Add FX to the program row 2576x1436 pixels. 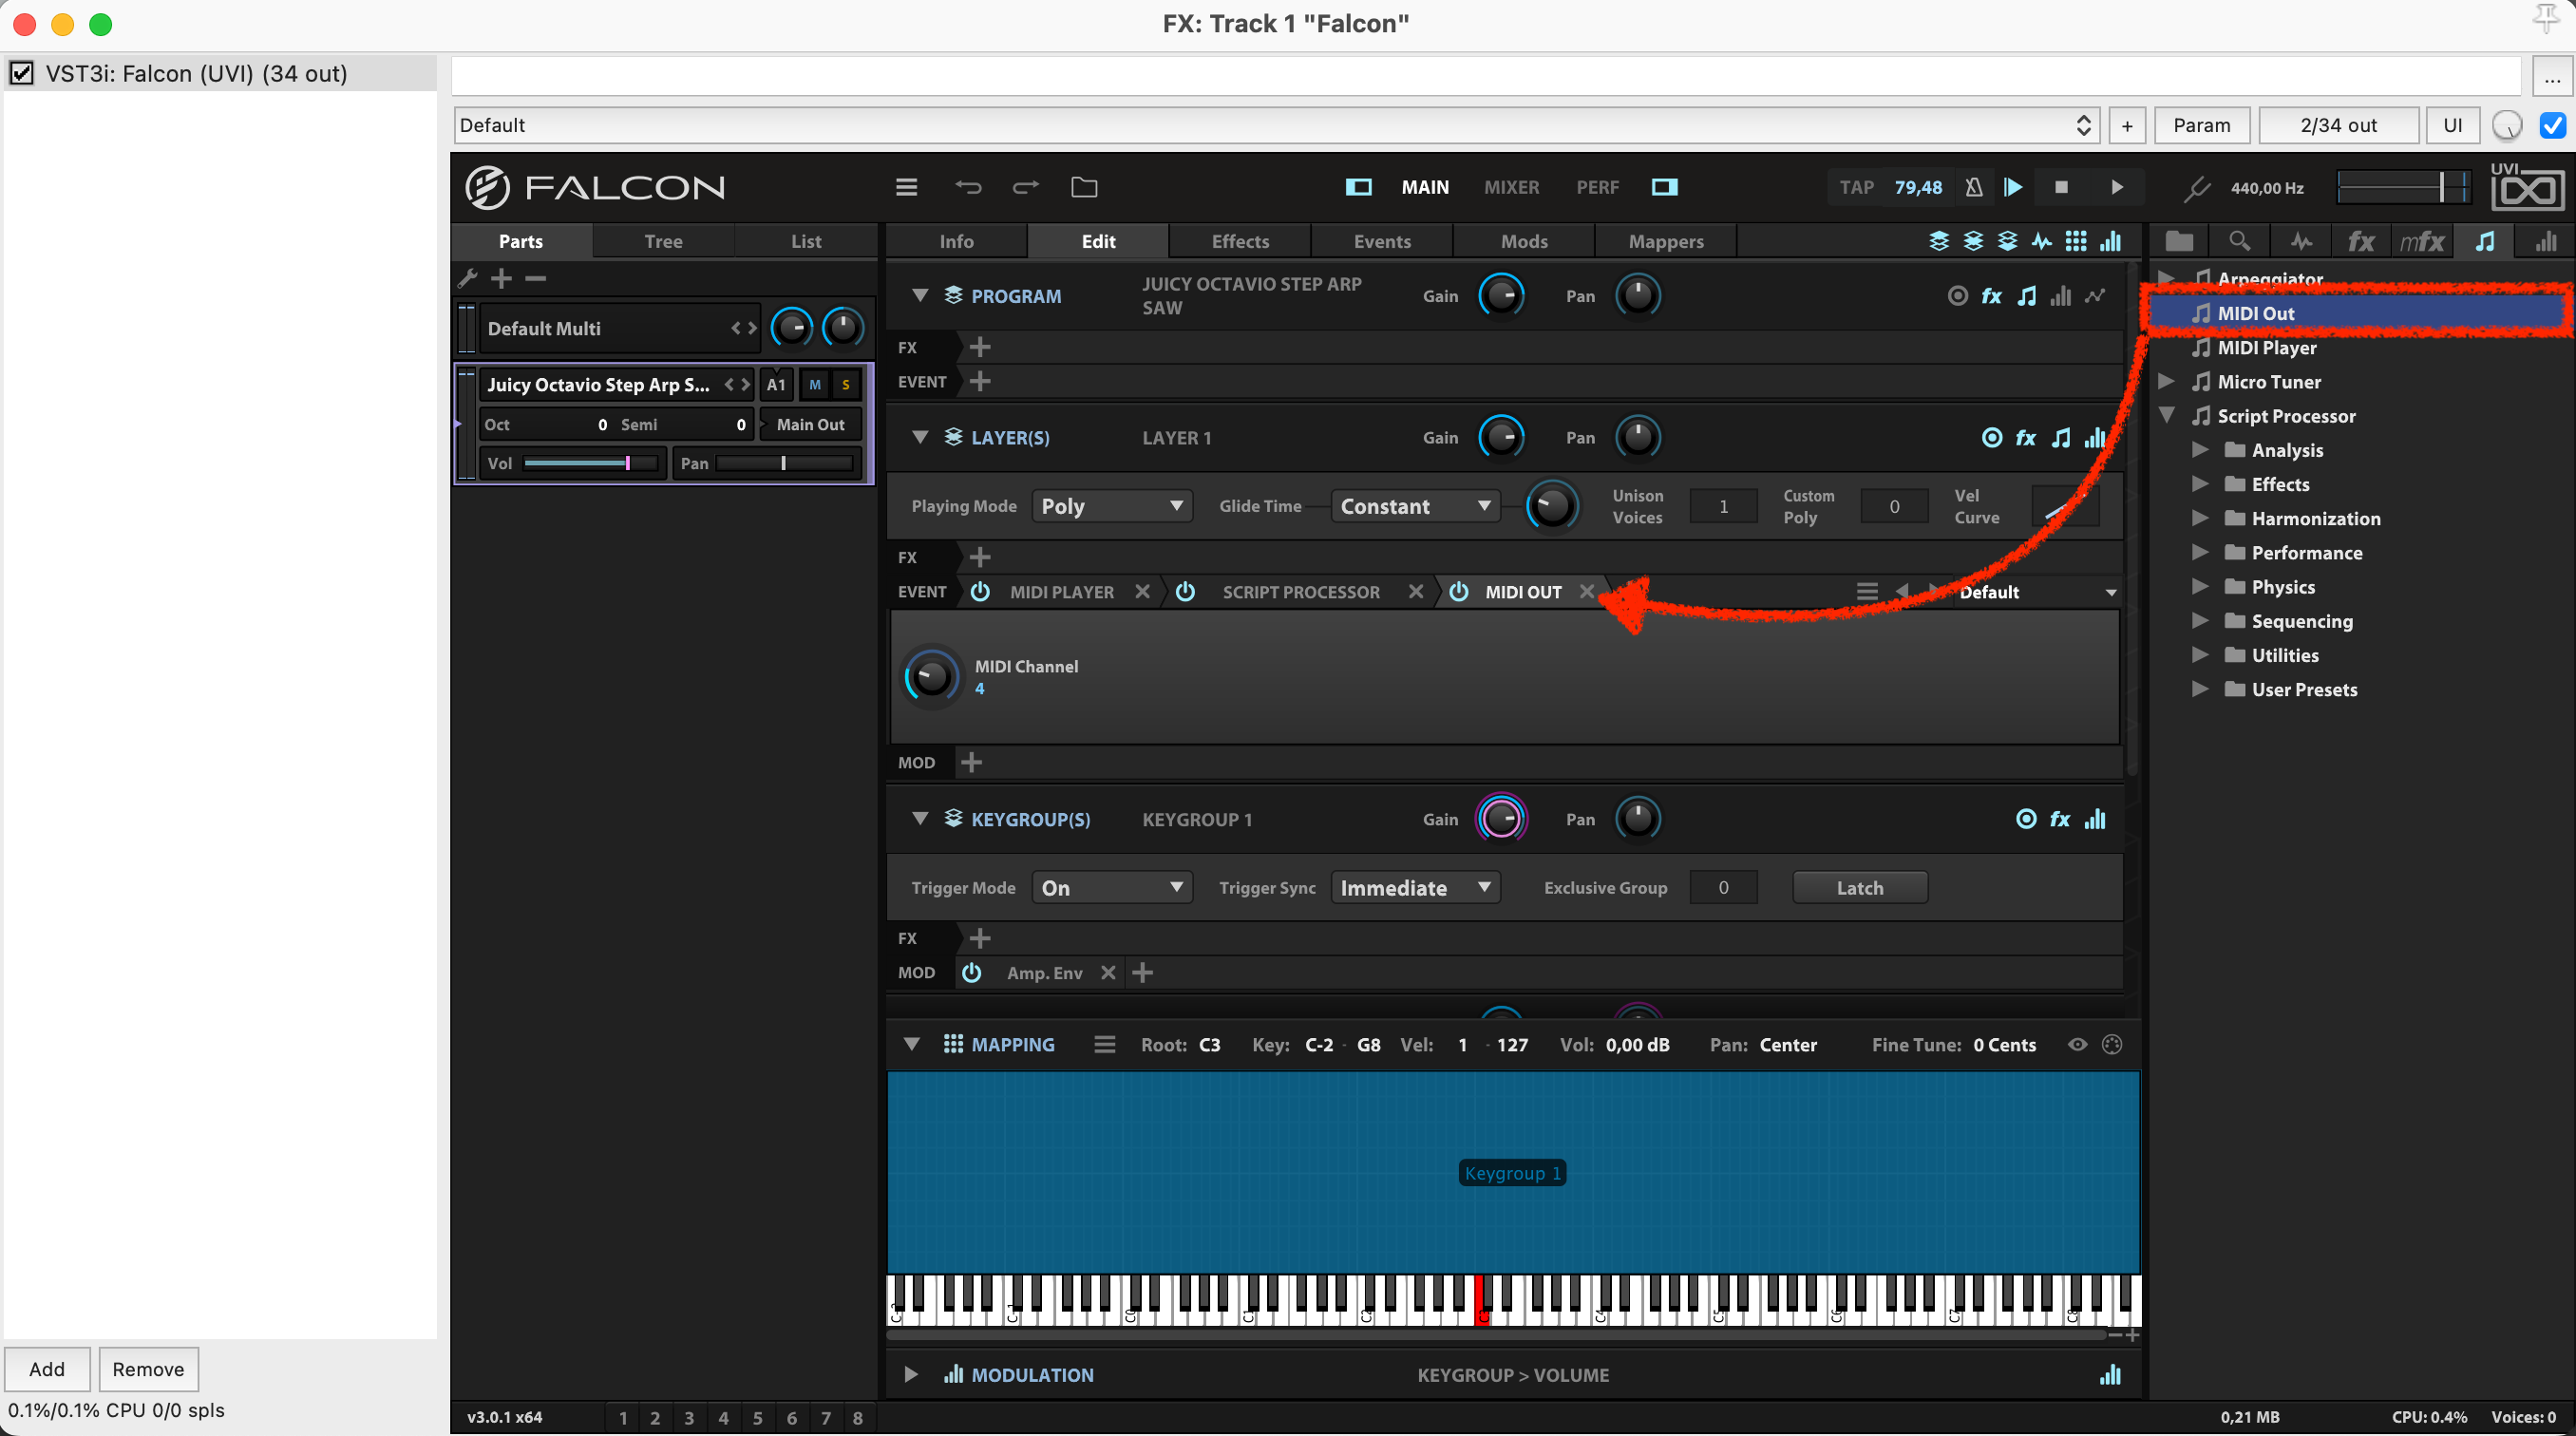tap(980, 347)
